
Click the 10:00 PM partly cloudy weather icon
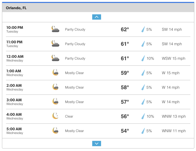pos(55,29)
